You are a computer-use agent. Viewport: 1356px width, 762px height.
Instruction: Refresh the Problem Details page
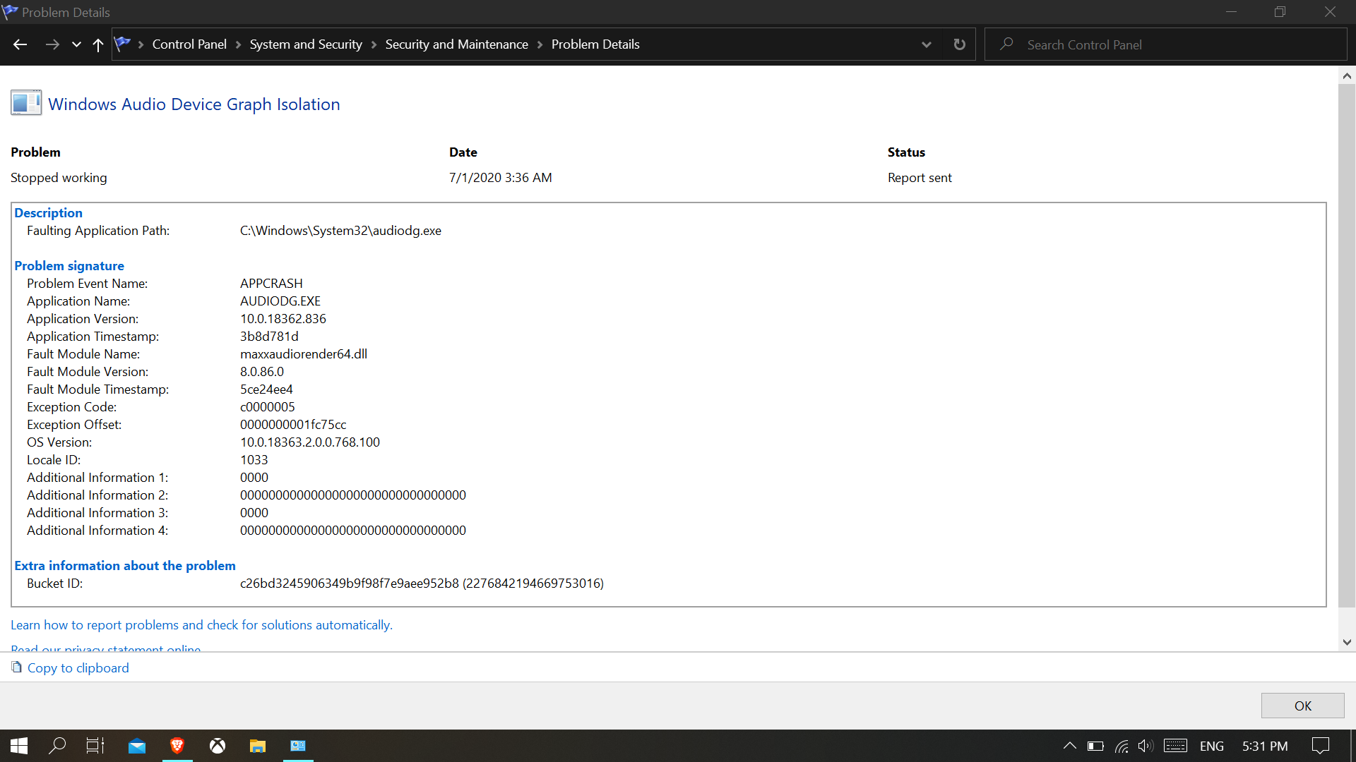point(959,44)
